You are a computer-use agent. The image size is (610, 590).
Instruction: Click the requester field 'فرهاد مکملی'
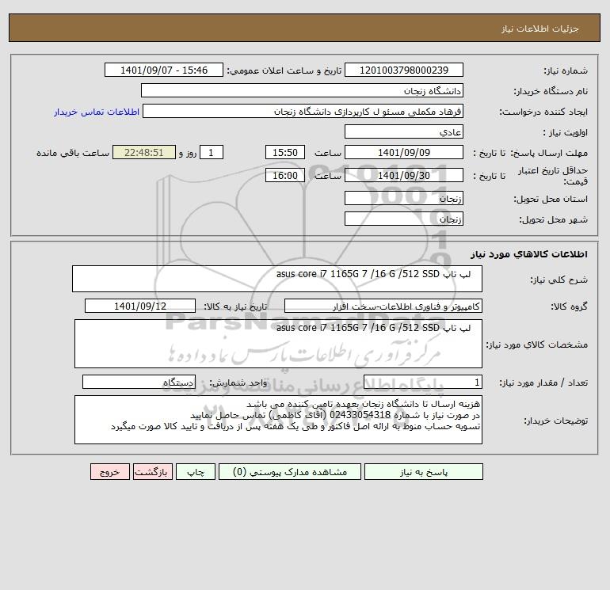(303, 111)
